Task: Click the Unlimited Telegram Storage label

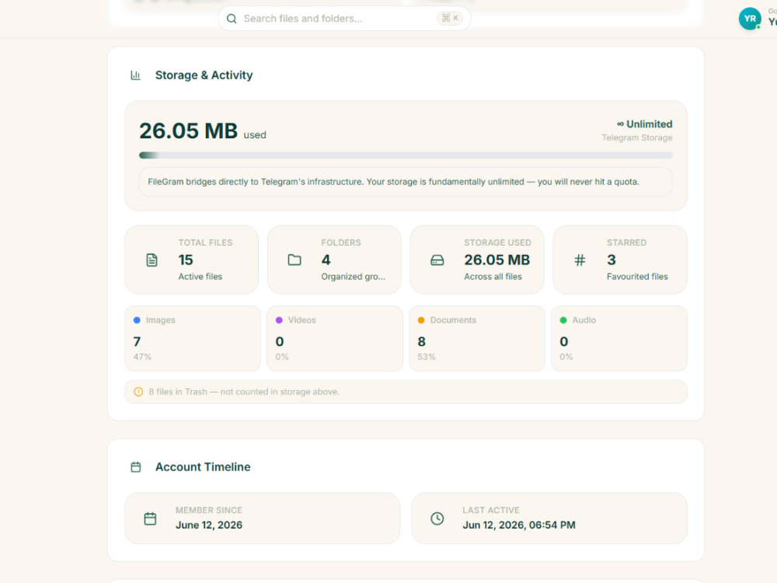Action: [637, 131]
